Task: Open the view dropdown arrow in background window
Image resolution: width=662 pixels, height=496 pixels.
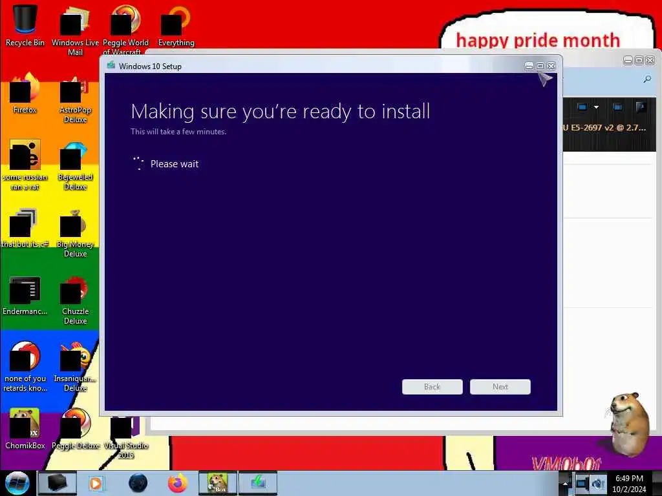Action: pyautogui.click(x=596, y=107)
